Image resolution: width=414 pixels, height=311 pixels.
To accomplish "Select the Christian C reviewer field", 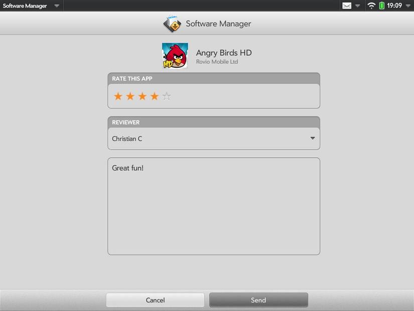I will [x=214, y=139].
